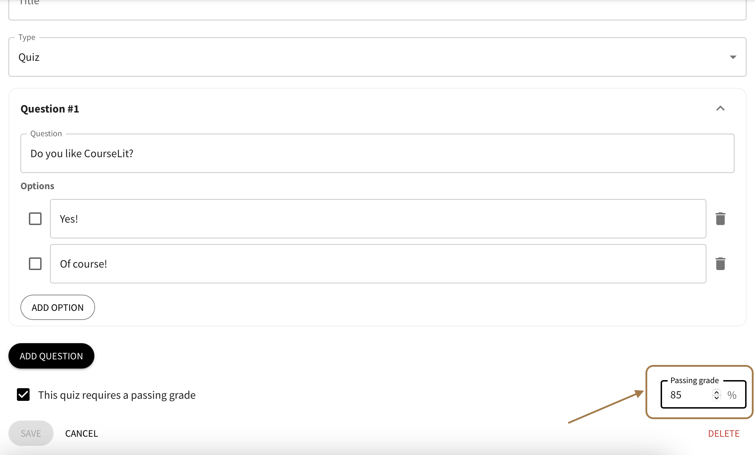Uncheck "This quiz requires a passing grade"
755x455 pixels.
(23, 395)
